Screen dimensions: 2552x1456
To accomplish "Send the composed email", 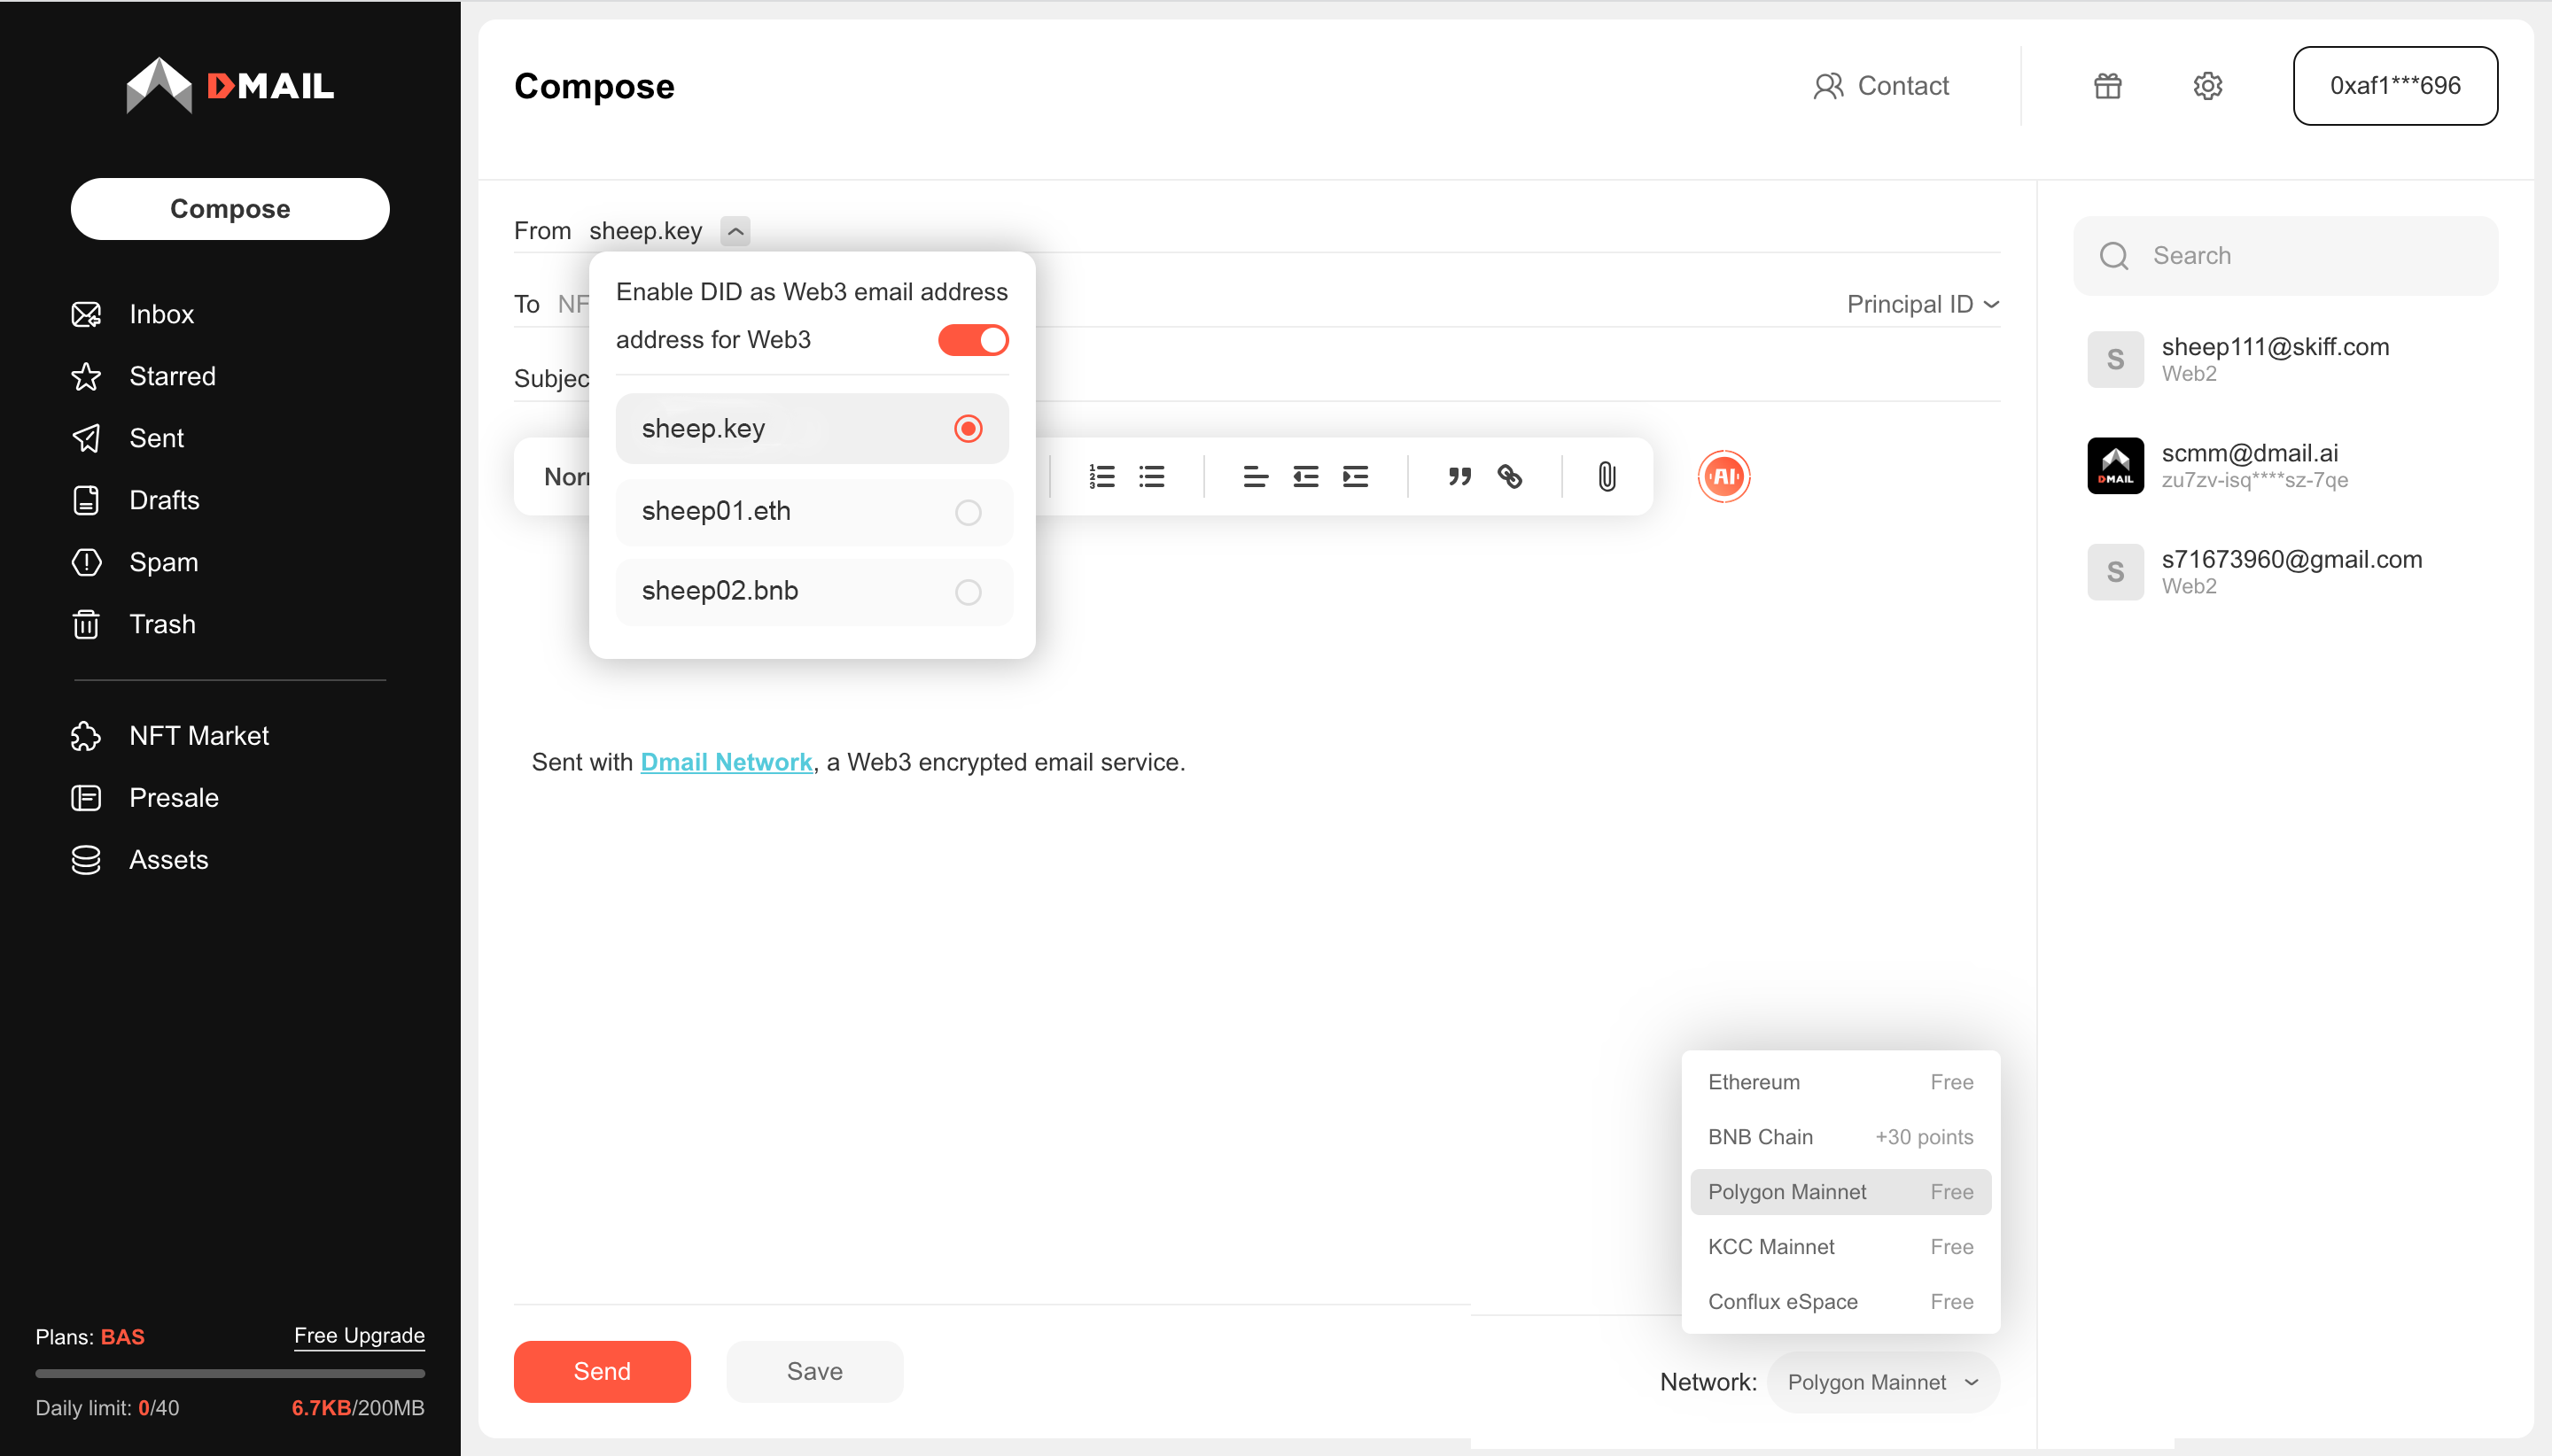I will [x=602, y=1371].
